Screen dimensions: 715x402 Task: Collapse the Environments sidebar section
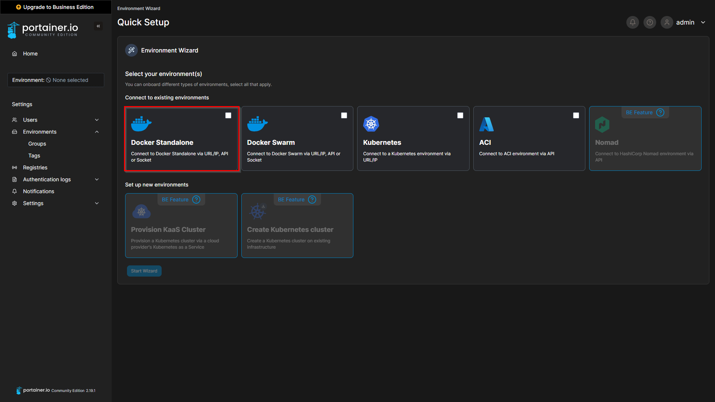[x=55, y=131]
